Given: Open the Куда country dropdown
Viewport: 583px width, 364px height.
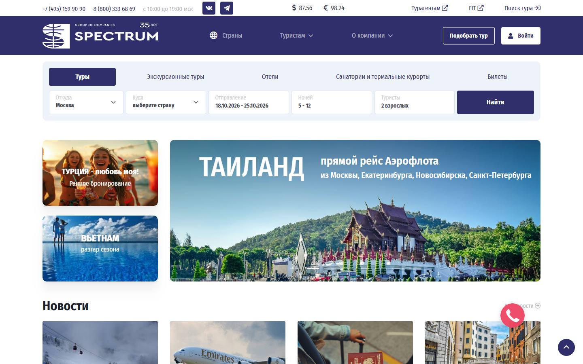Looking at the screenshot, I should [166, 102].
